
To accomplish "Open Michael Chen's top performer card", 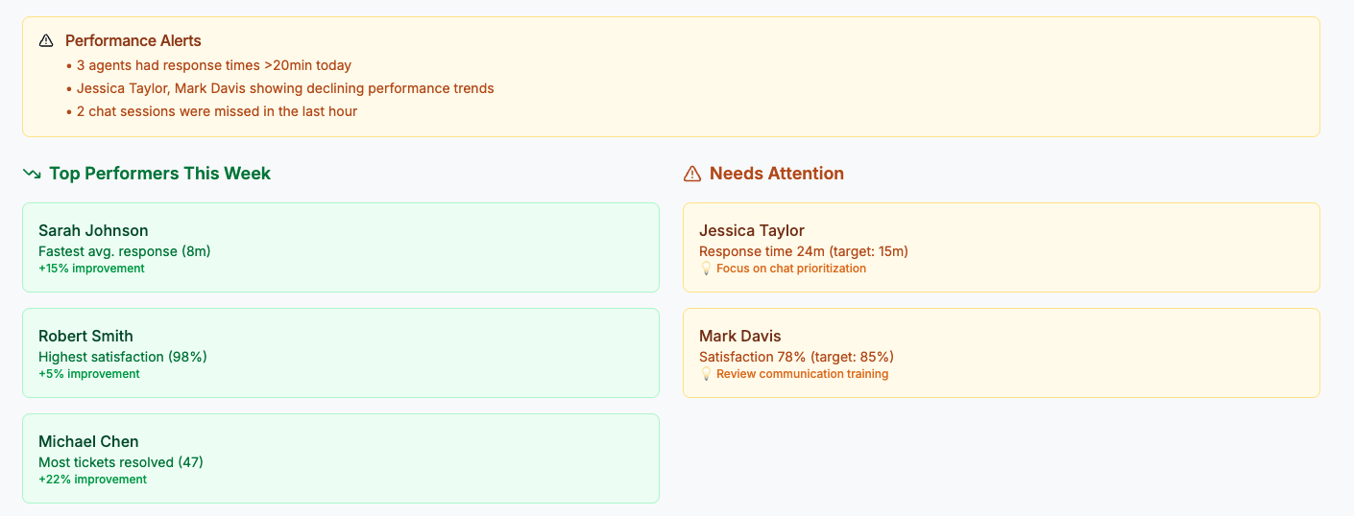I will pos(341,458).
